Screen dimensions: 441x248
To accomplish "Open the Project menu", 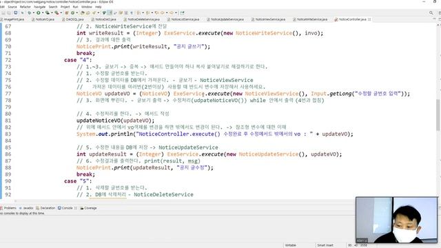I will [x=65, y=7].
